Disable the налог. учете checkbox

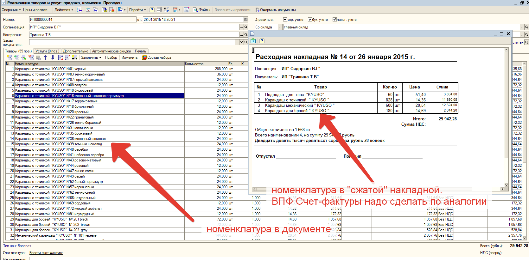[x=335, y=20]
